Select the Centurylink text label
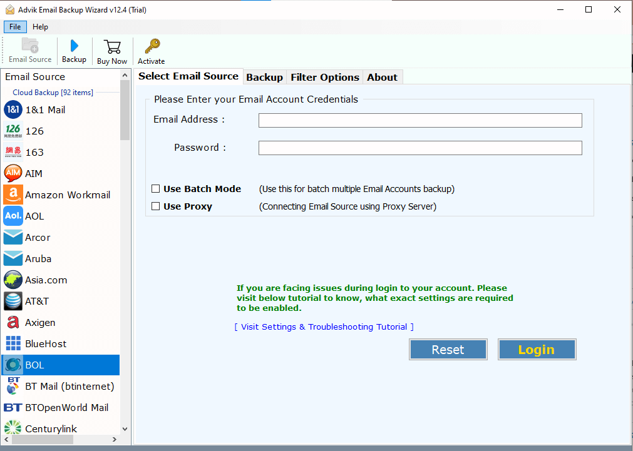 51,429
